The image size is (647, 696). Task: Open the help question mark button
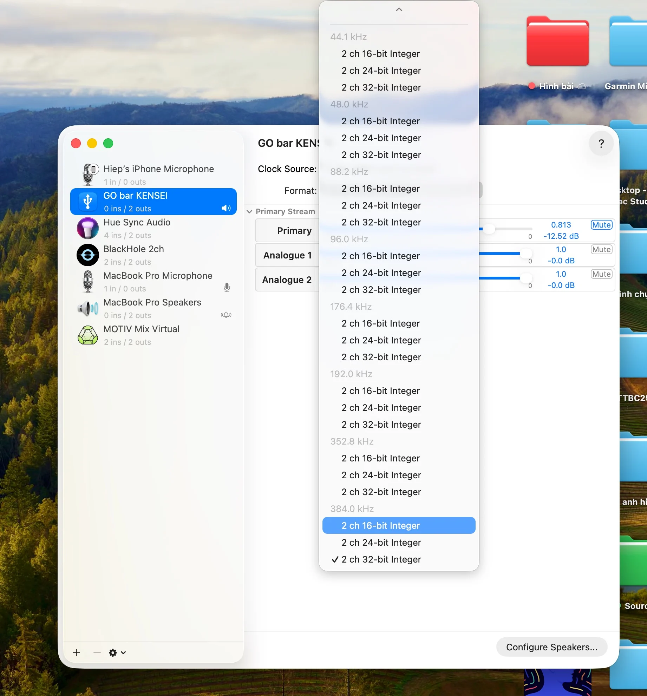coord(601,143)
